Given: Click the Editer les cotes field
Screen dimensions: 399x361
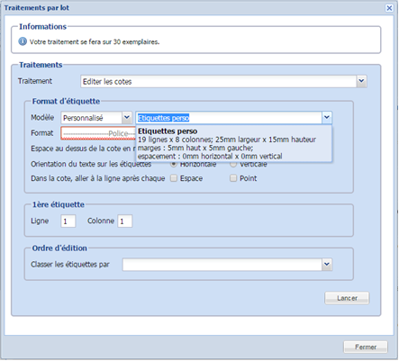Looking at the screenshot, I should pyautogui.click(x=219, y=81).
